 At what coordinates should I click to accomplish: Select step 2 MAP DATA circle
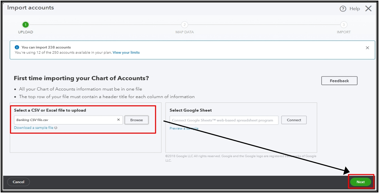pos(184,25)
